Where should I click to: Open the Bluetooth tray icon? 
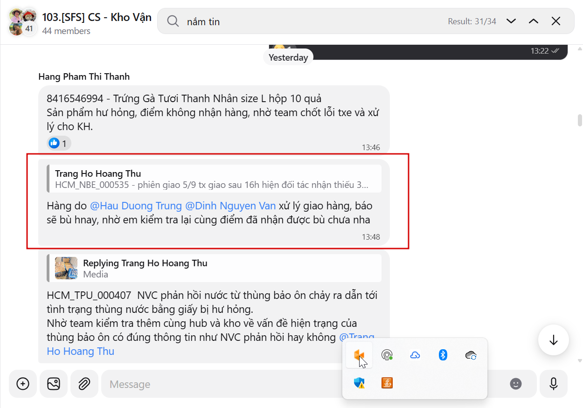click(443, 355)
